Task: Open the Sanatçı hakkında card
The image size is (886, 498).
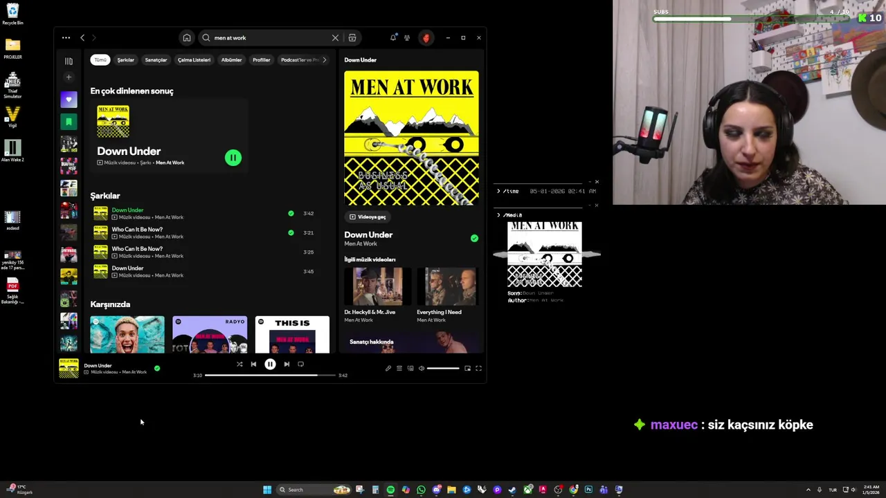Action: tap(411, 343)
